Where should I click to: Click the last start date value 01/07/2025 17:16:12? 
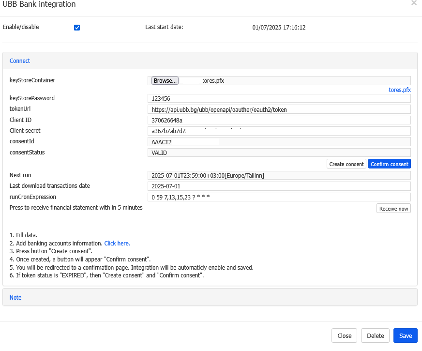pyautogui.click(x=279, y=28)
